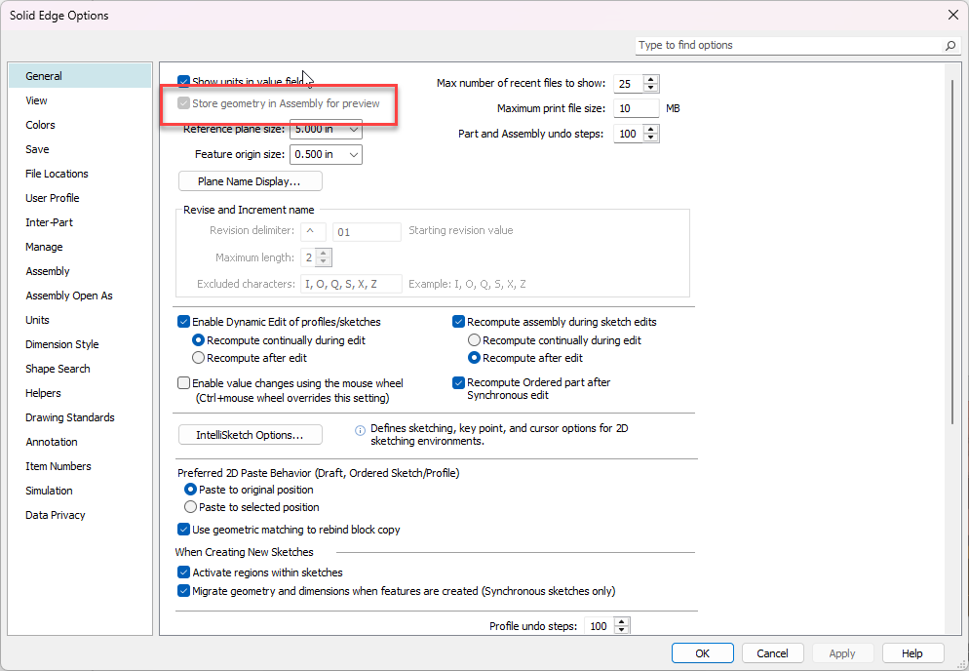
Task: Click the IntelliSketch info icon
Action: point(360,430)
